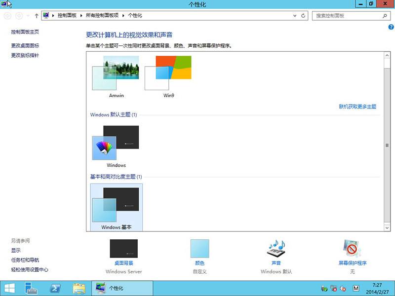Click the volume tray icon

(x=343, y=288)
